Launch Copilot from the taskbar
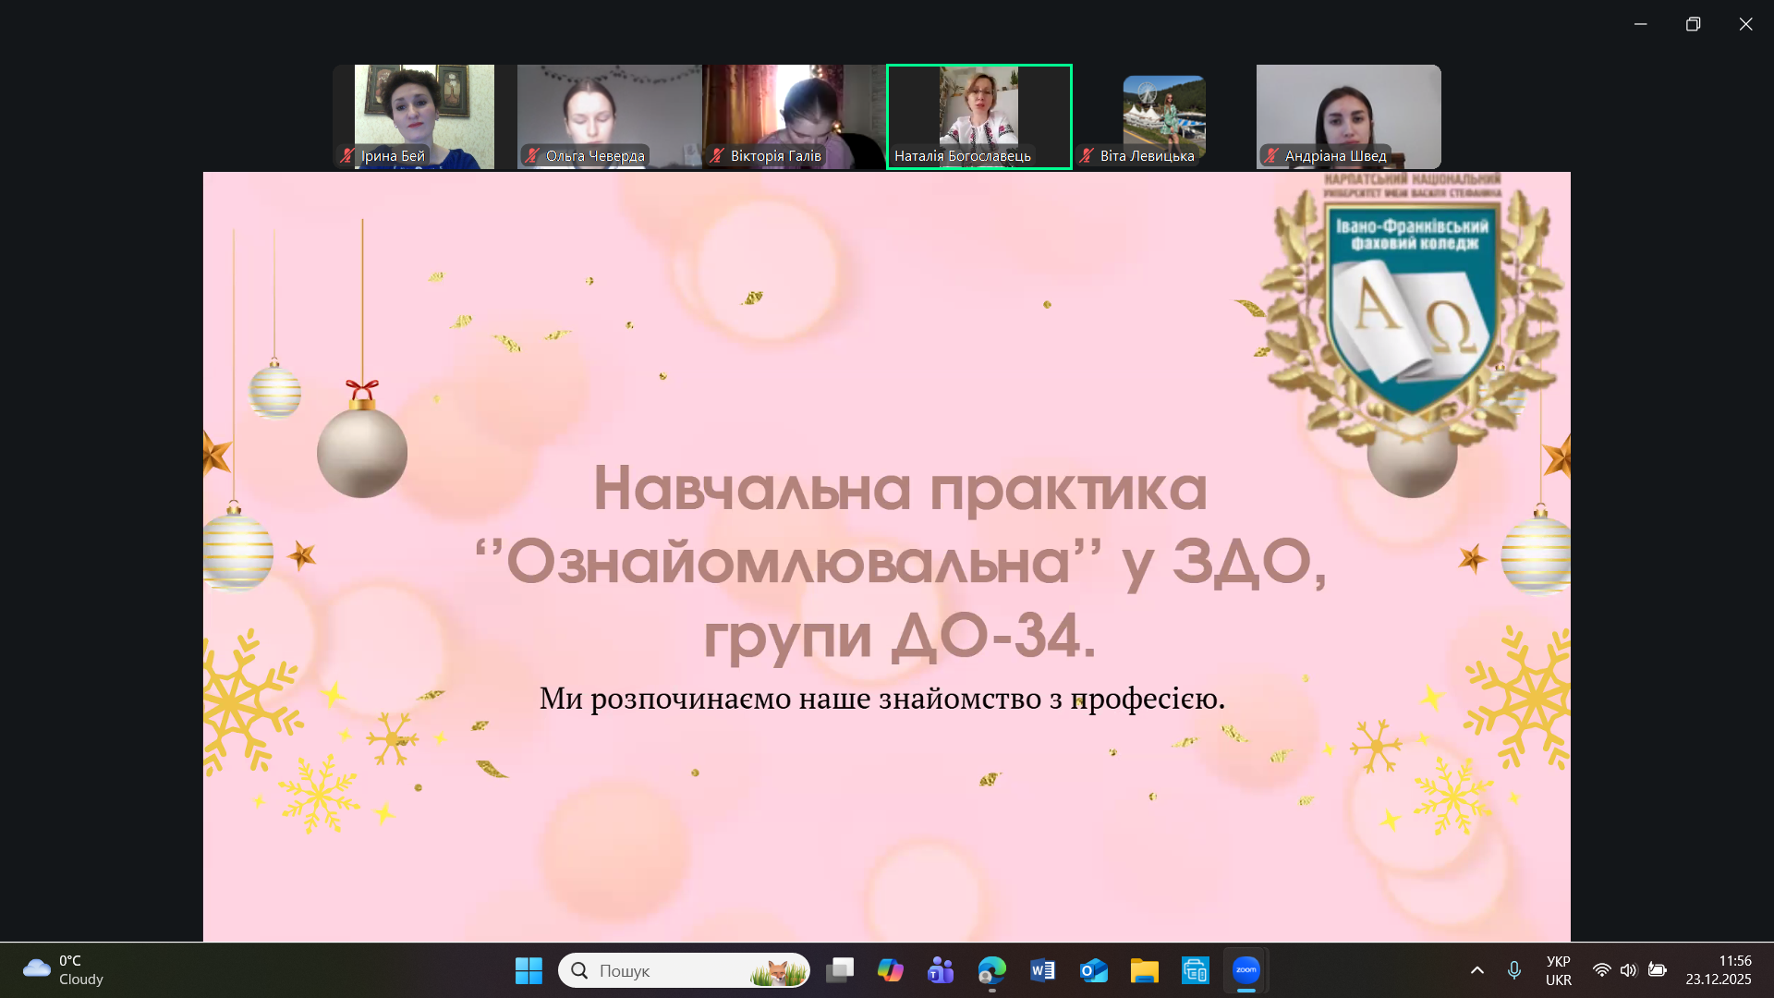This screenshot has width=1774, height=998. coord(890,970)
